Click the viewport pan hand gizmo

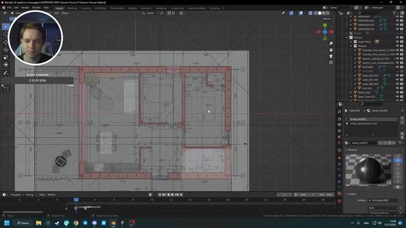coord(331,50)
